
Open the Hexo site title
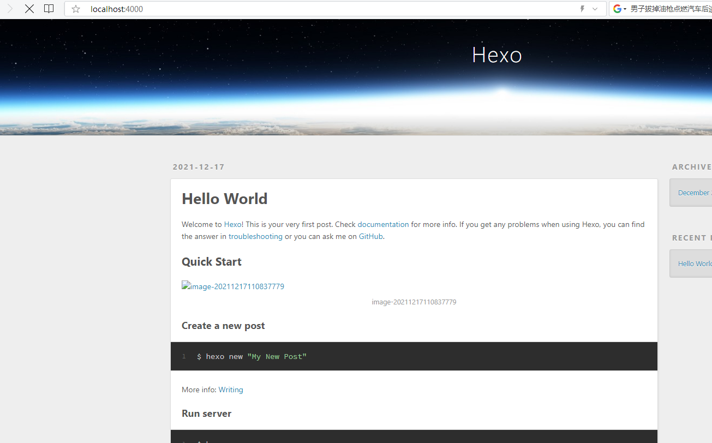point(496,55)
